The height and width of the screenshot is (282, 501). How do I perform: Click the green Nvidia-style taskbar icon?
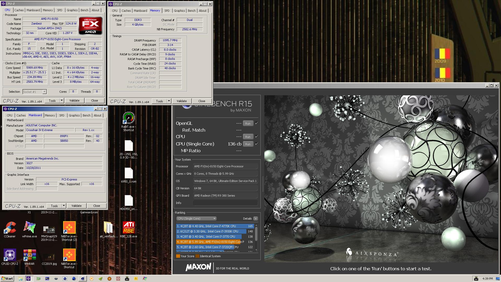100,279
